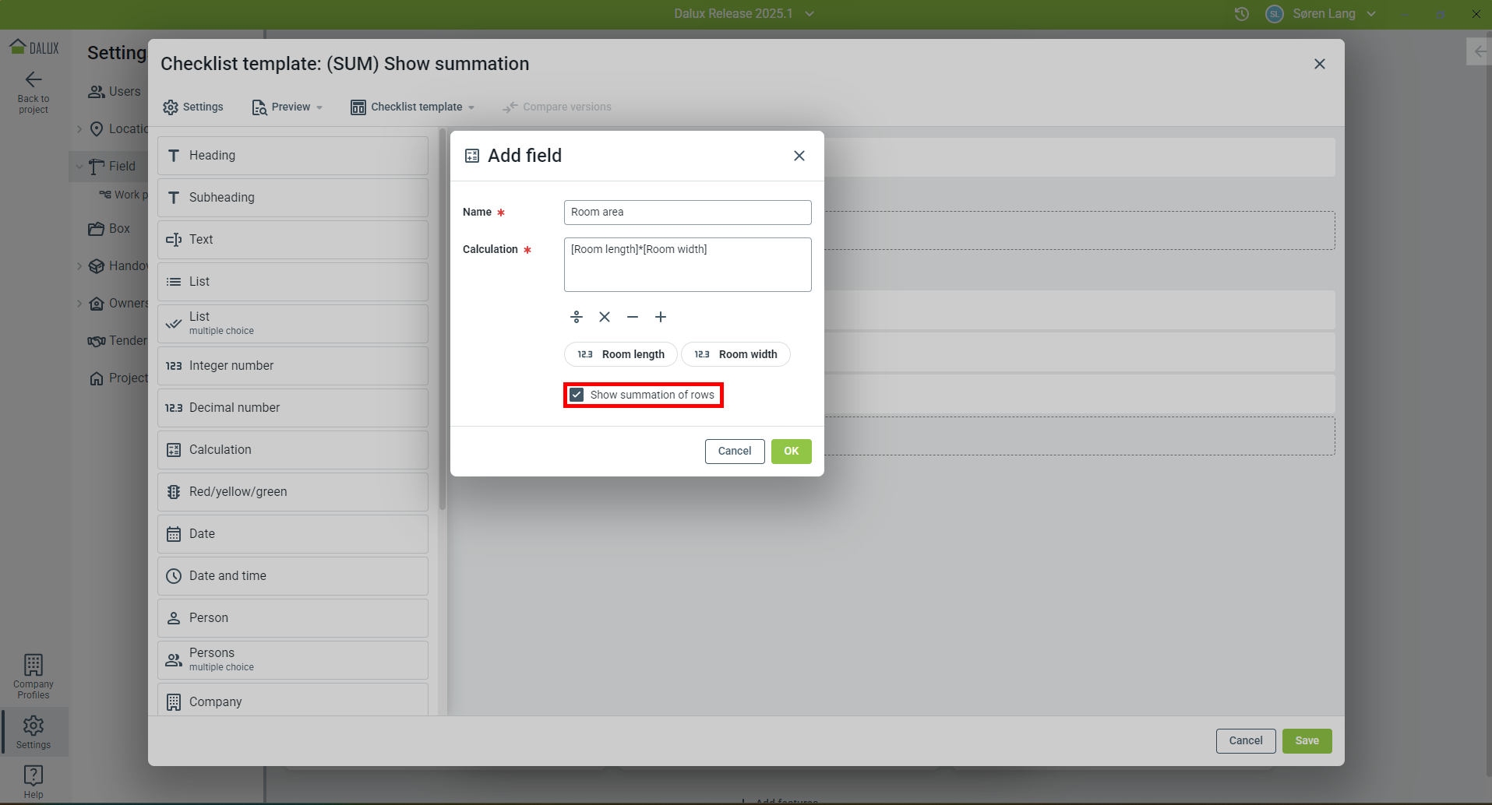Click the division operator icon
This screenshot has height=805, width=1492.
577,317
